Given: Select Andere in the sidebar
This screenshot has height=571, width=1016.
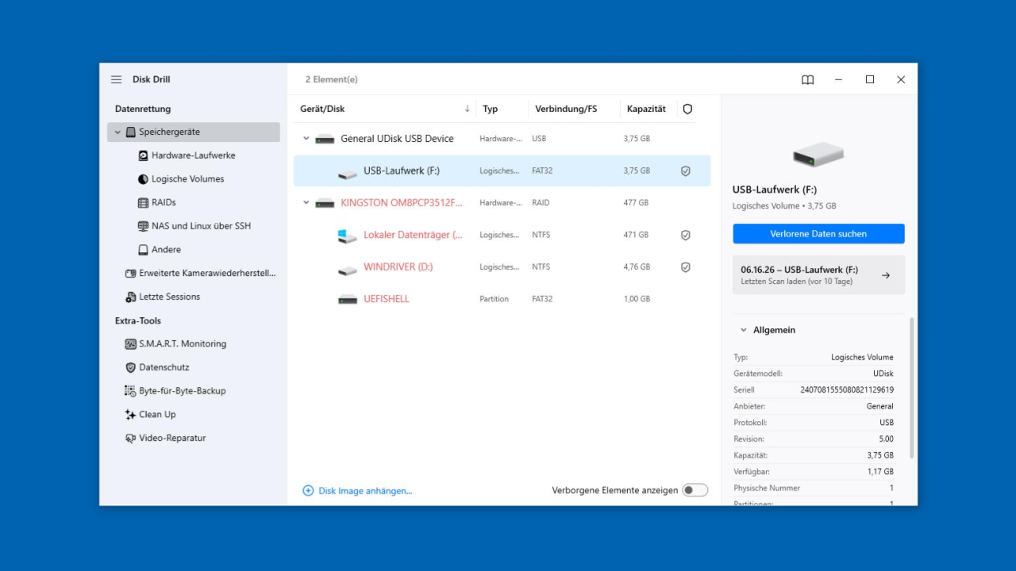Looking at the screenshot, I should (x=194, y=250).
